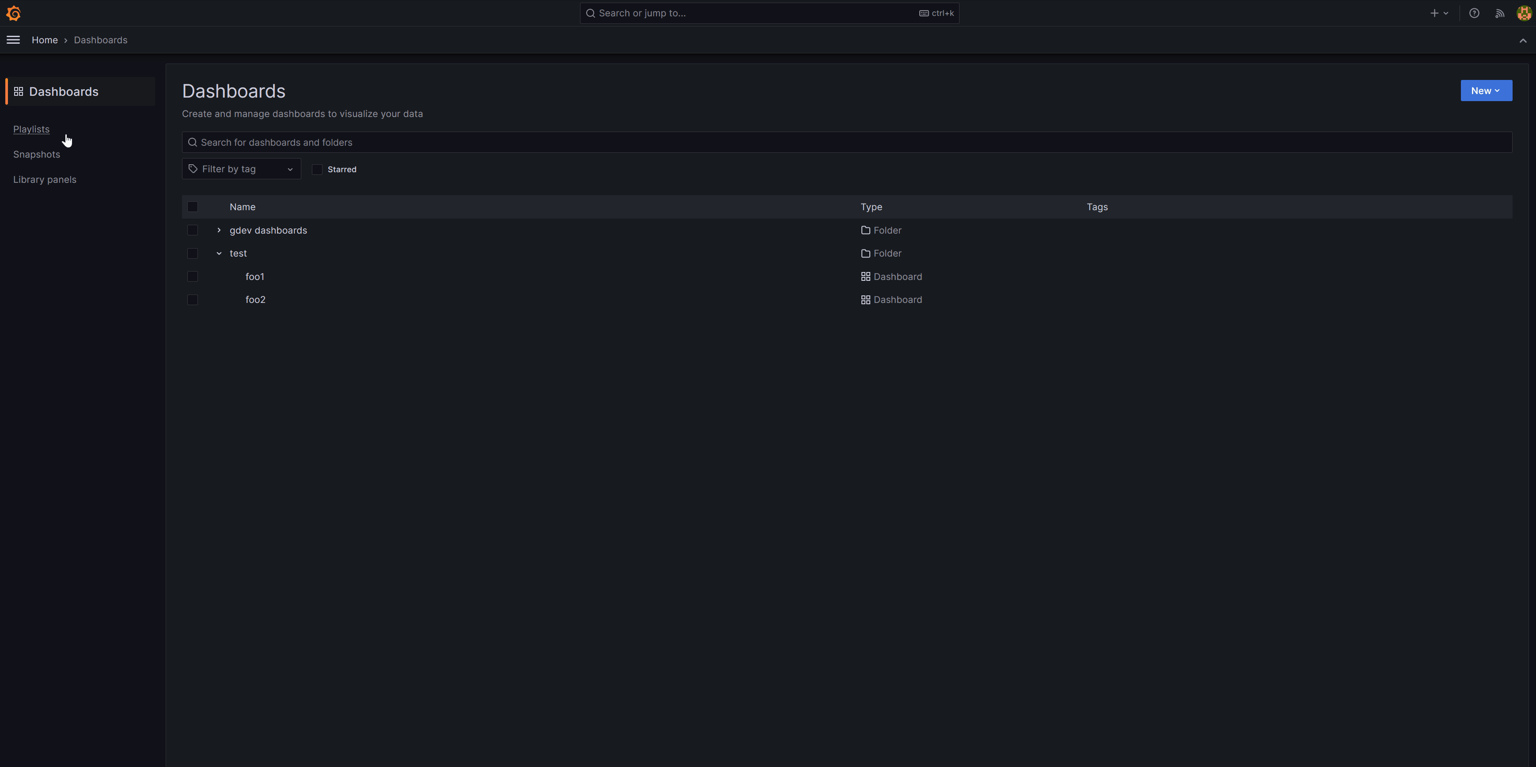
Task: Open the help question mark icon
Action: tap(1474, 13)
